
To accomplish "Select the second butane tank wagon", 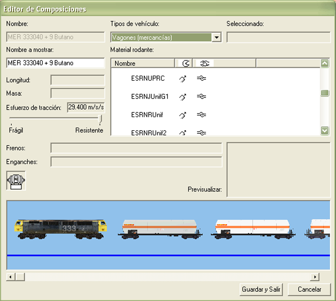I will [x=252, y=230].
